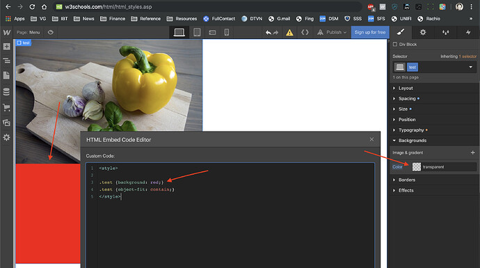This screenshot has height=268, width=480.
Task: Open the Navigator panel icon
Action: tap(6, 61)
